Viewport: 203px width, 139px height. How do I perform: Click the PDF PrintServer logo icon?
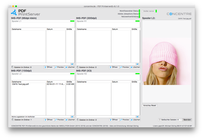tap(14, 12)
